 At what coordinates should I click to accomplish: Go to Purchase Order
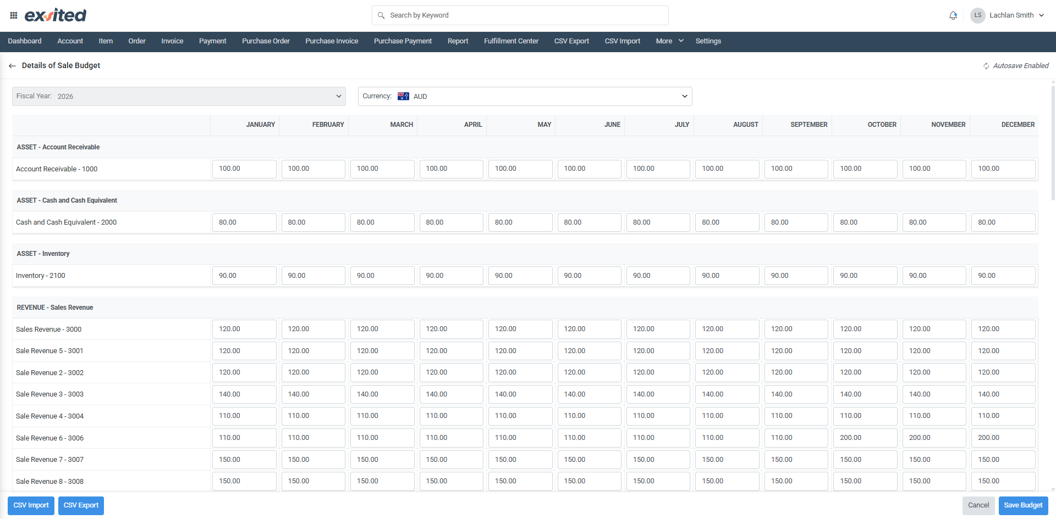point(266,41)
